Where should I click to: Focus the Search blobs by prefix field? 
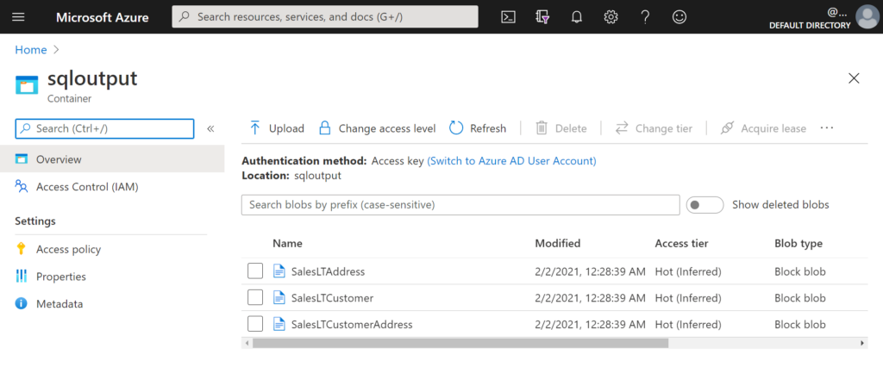(460, 205)
